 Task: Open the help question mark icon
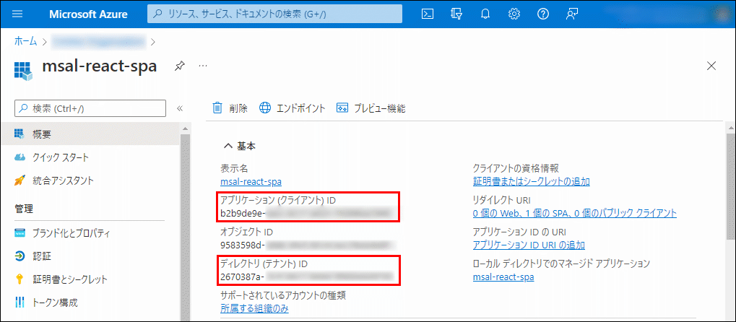[543, 14]
